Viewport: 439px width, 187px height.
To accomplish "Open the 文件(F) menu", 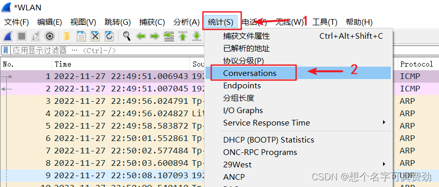I will [17, 22].
